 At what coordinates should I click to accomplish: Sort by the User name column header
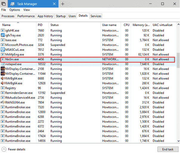[111, 25]
